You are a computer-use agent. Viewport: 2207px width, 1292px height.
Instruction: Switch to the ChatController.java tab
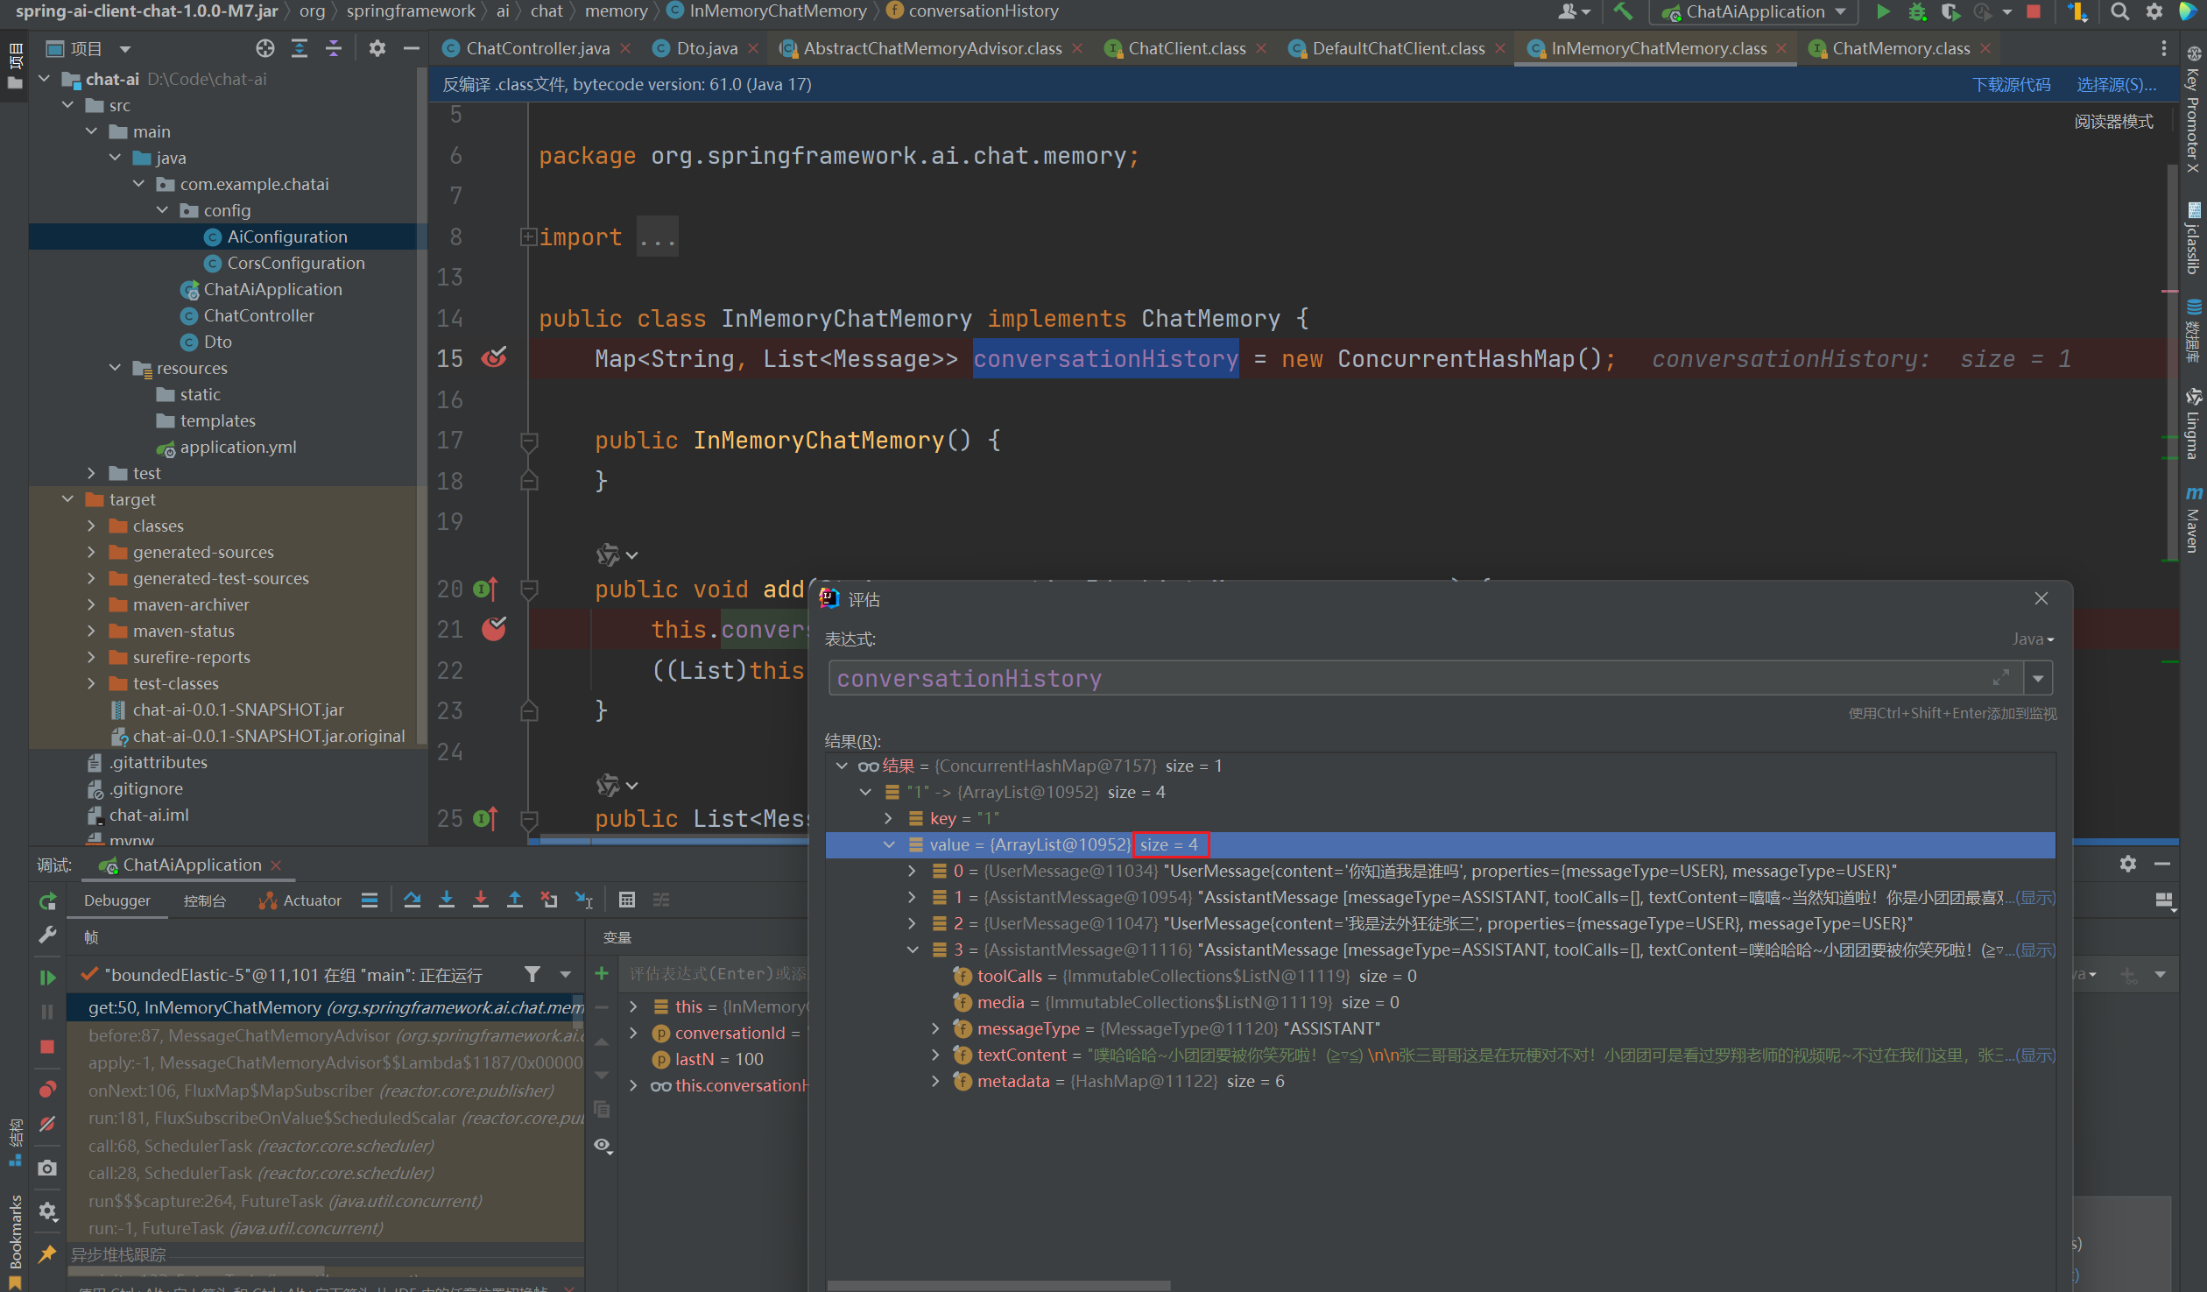537,48
